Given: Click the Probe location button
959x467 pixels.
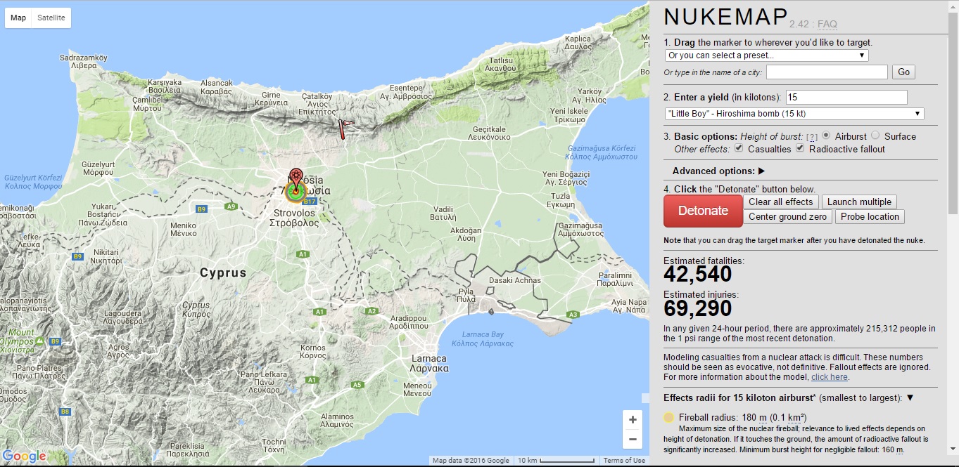Looking at the screenshot, I should click(x=870, y=216).
